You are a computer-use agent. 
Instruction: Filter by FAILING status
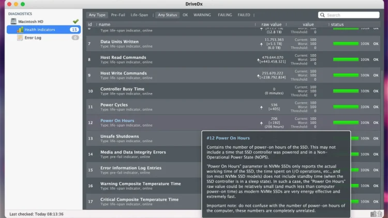(225, 15)
